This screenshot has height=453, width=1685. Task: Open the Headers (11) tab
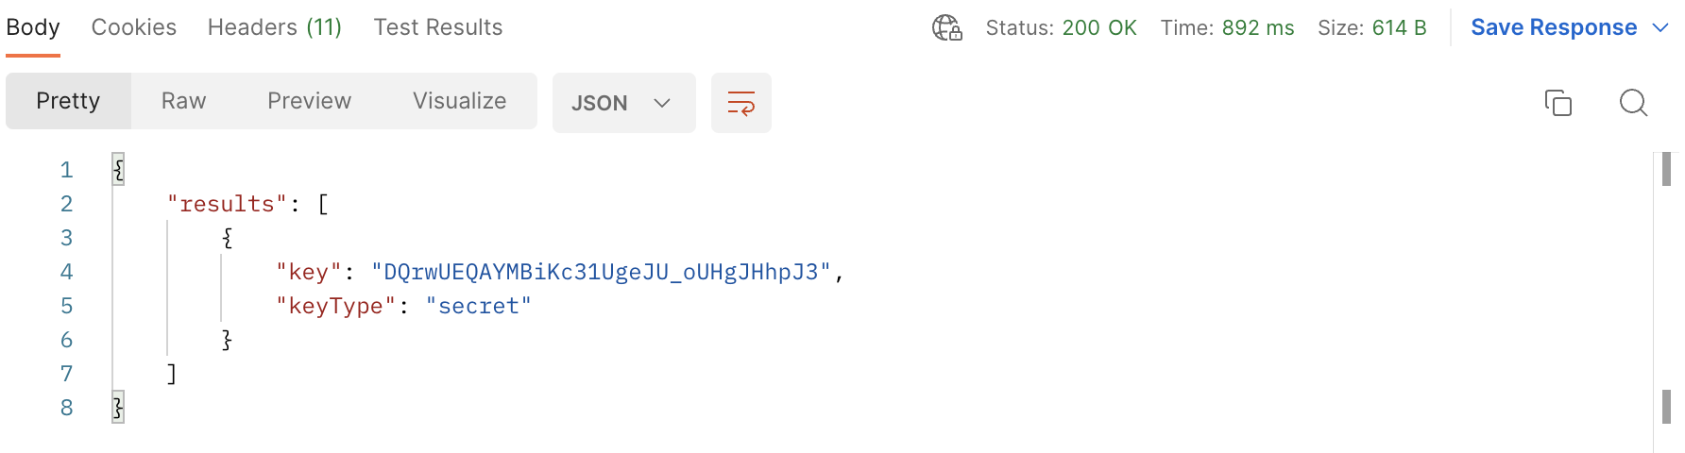275,27
